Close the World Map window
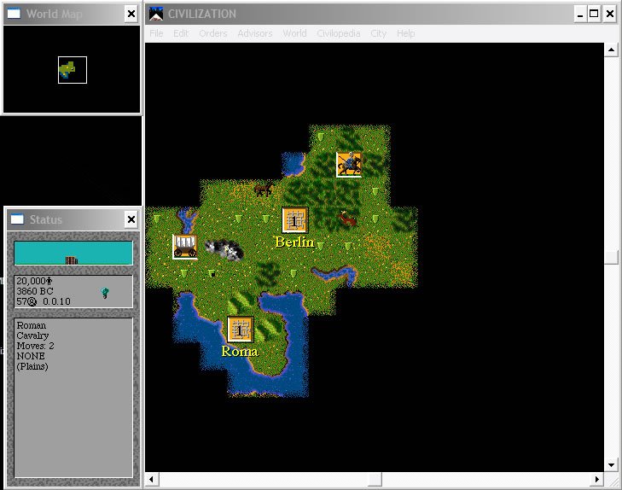This screenshot has width=622, height=490. (x=131, y=14)
